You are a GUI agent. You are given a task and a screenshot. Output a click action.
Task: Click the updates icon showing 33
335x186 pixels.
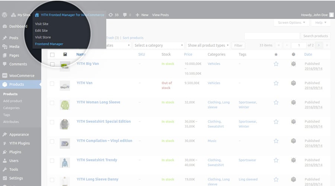point(114,15)
